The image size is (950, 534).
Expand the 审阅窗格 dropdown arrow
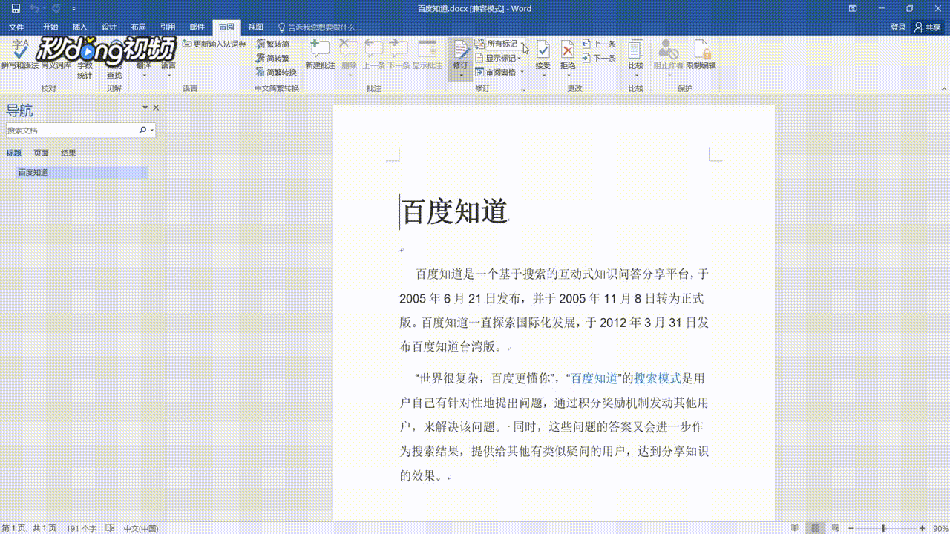point(522,72)
